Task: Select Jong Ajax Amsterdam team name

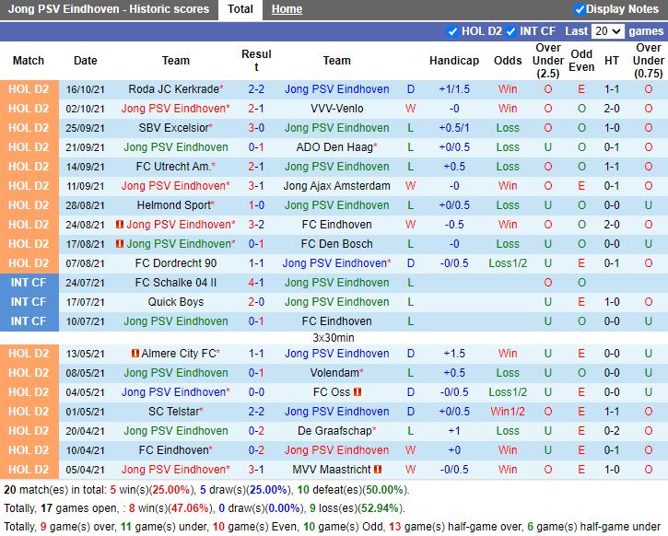Action: point(336,186)
